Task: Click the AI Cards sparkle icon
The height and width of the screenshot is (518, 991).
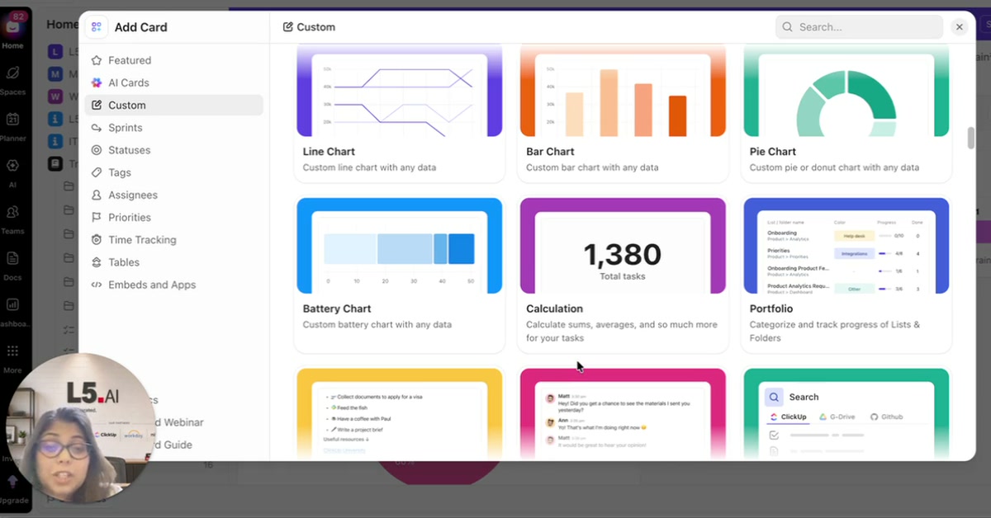Action: [x=97, y=82]
